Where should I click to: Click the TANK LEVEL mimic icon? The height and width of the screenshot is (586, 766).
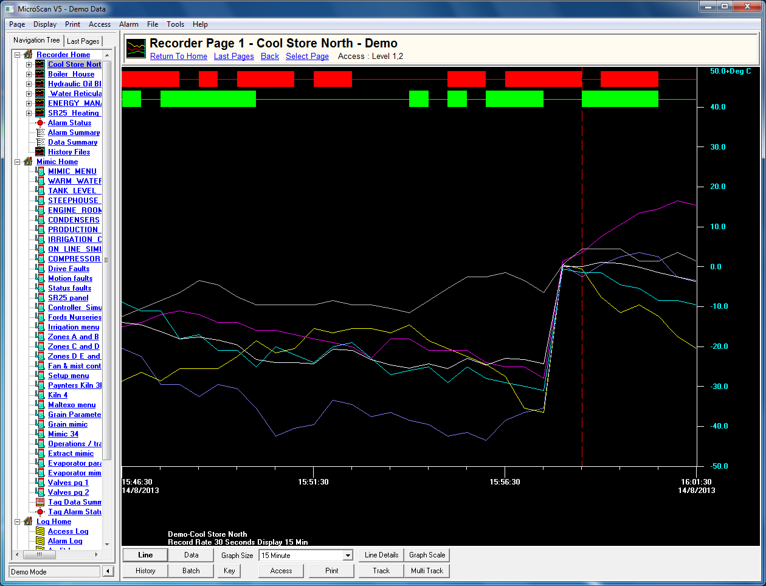pyautogui.click(x=40, y=191)
